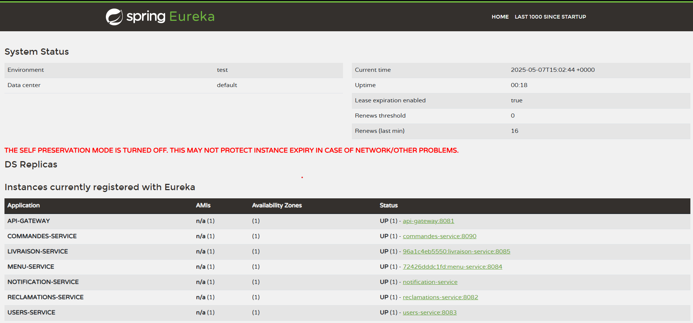
Task: Visit the reclamations-service:8082 instance link
Action: point(440,297)
